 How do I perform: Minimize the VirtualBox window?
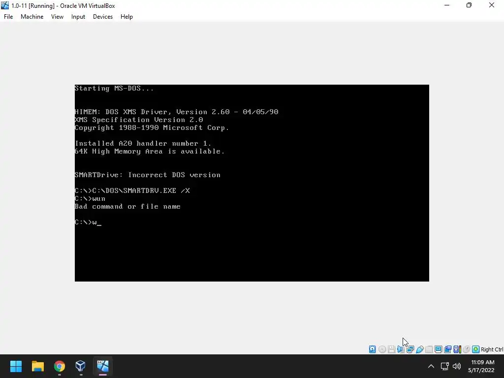point(447,5)
